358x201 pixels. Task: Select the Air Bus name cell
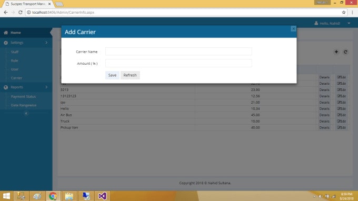click(127, 115)
